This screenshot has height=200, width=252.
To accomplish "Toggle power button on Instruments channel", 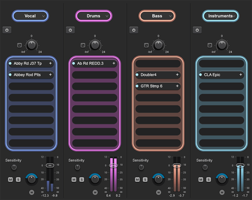I will coord(197,30).
